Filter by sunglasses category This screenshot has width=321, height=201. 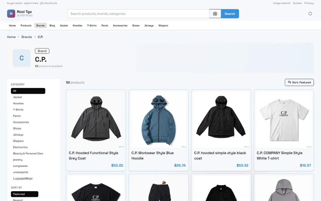28,166
